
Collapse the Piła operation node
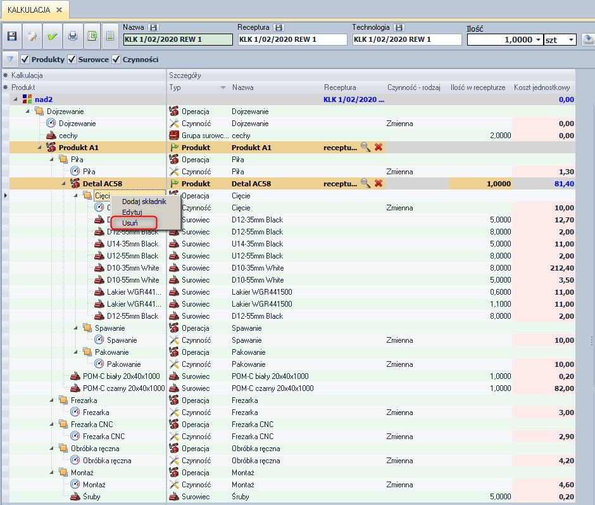coord(52,159)
